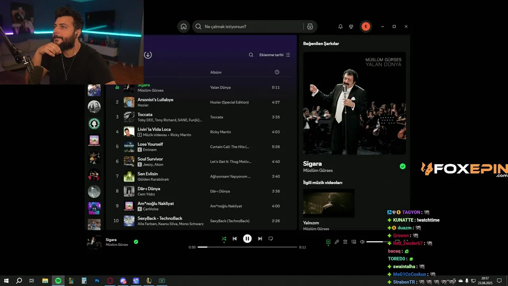Open the Eklenme tarihi sort dropdown
Image resolution: width=508 pixels, height=286 pixels.
(x=275, y=55)
